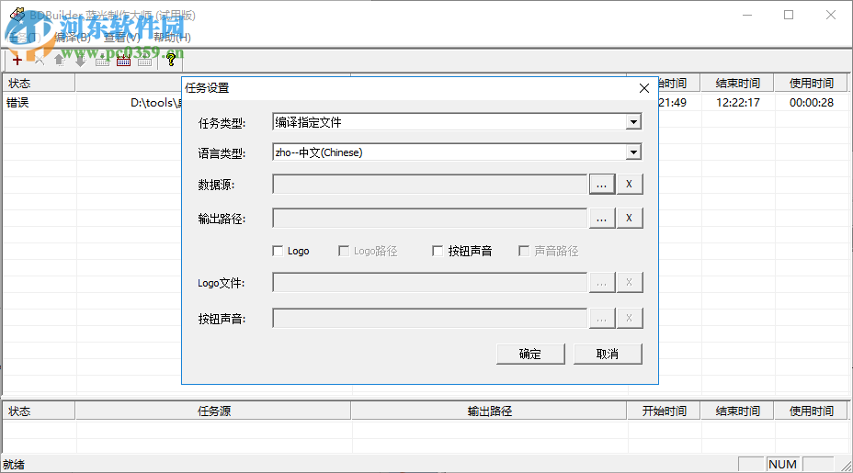Toggle the 声音路径 checkbox
Image resolution: width=853 pixels, height=473 pixels.
pyautogui.click(x=524, y=251)
